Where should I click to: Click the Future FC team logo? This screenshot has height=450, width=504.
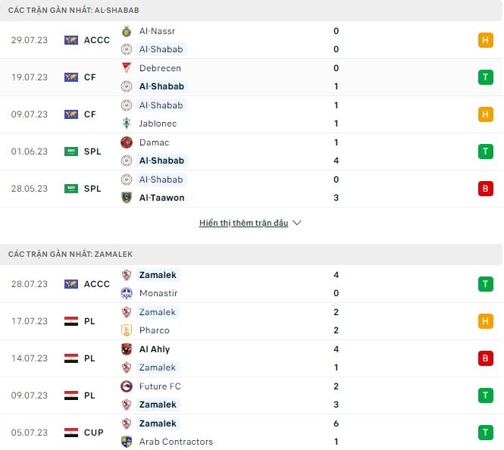[x=127, y=386]
